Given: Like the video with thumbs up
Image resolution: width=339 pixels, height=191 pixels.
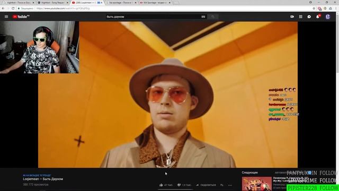Looking at the screenshot, I should (x=166, y=185).
